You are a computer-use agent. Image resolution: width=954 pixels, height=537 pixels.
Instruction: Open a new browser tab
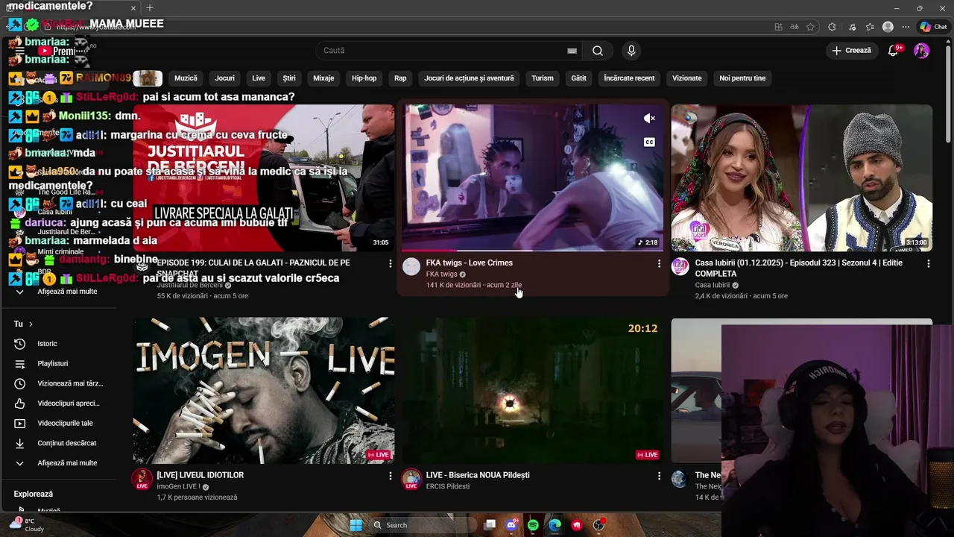coord(149,7)
